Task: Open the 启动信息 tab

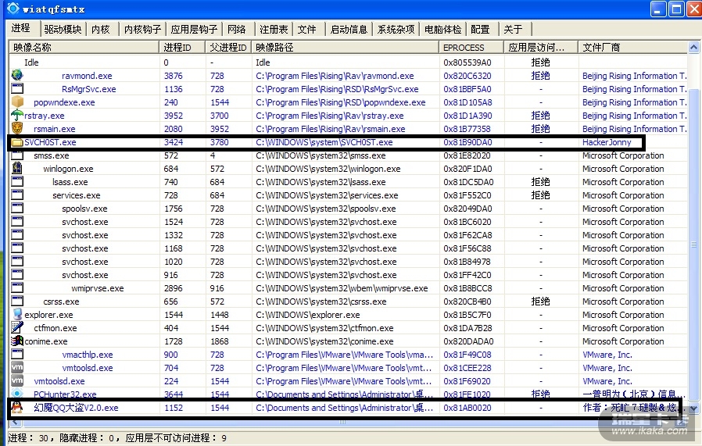Action: pyautogui.click(x=349, y=30)
